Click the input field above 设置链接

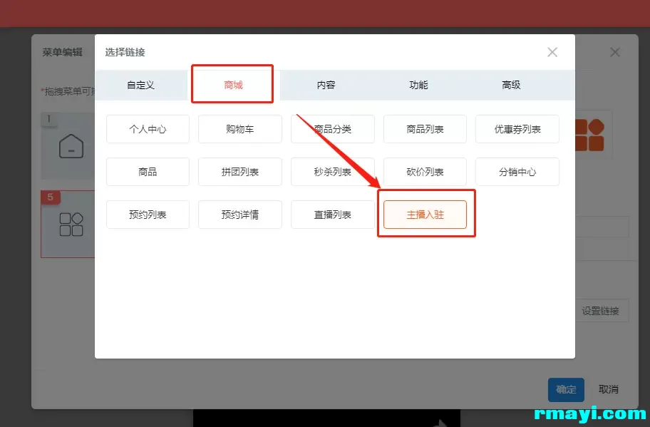tap(602, 227)
